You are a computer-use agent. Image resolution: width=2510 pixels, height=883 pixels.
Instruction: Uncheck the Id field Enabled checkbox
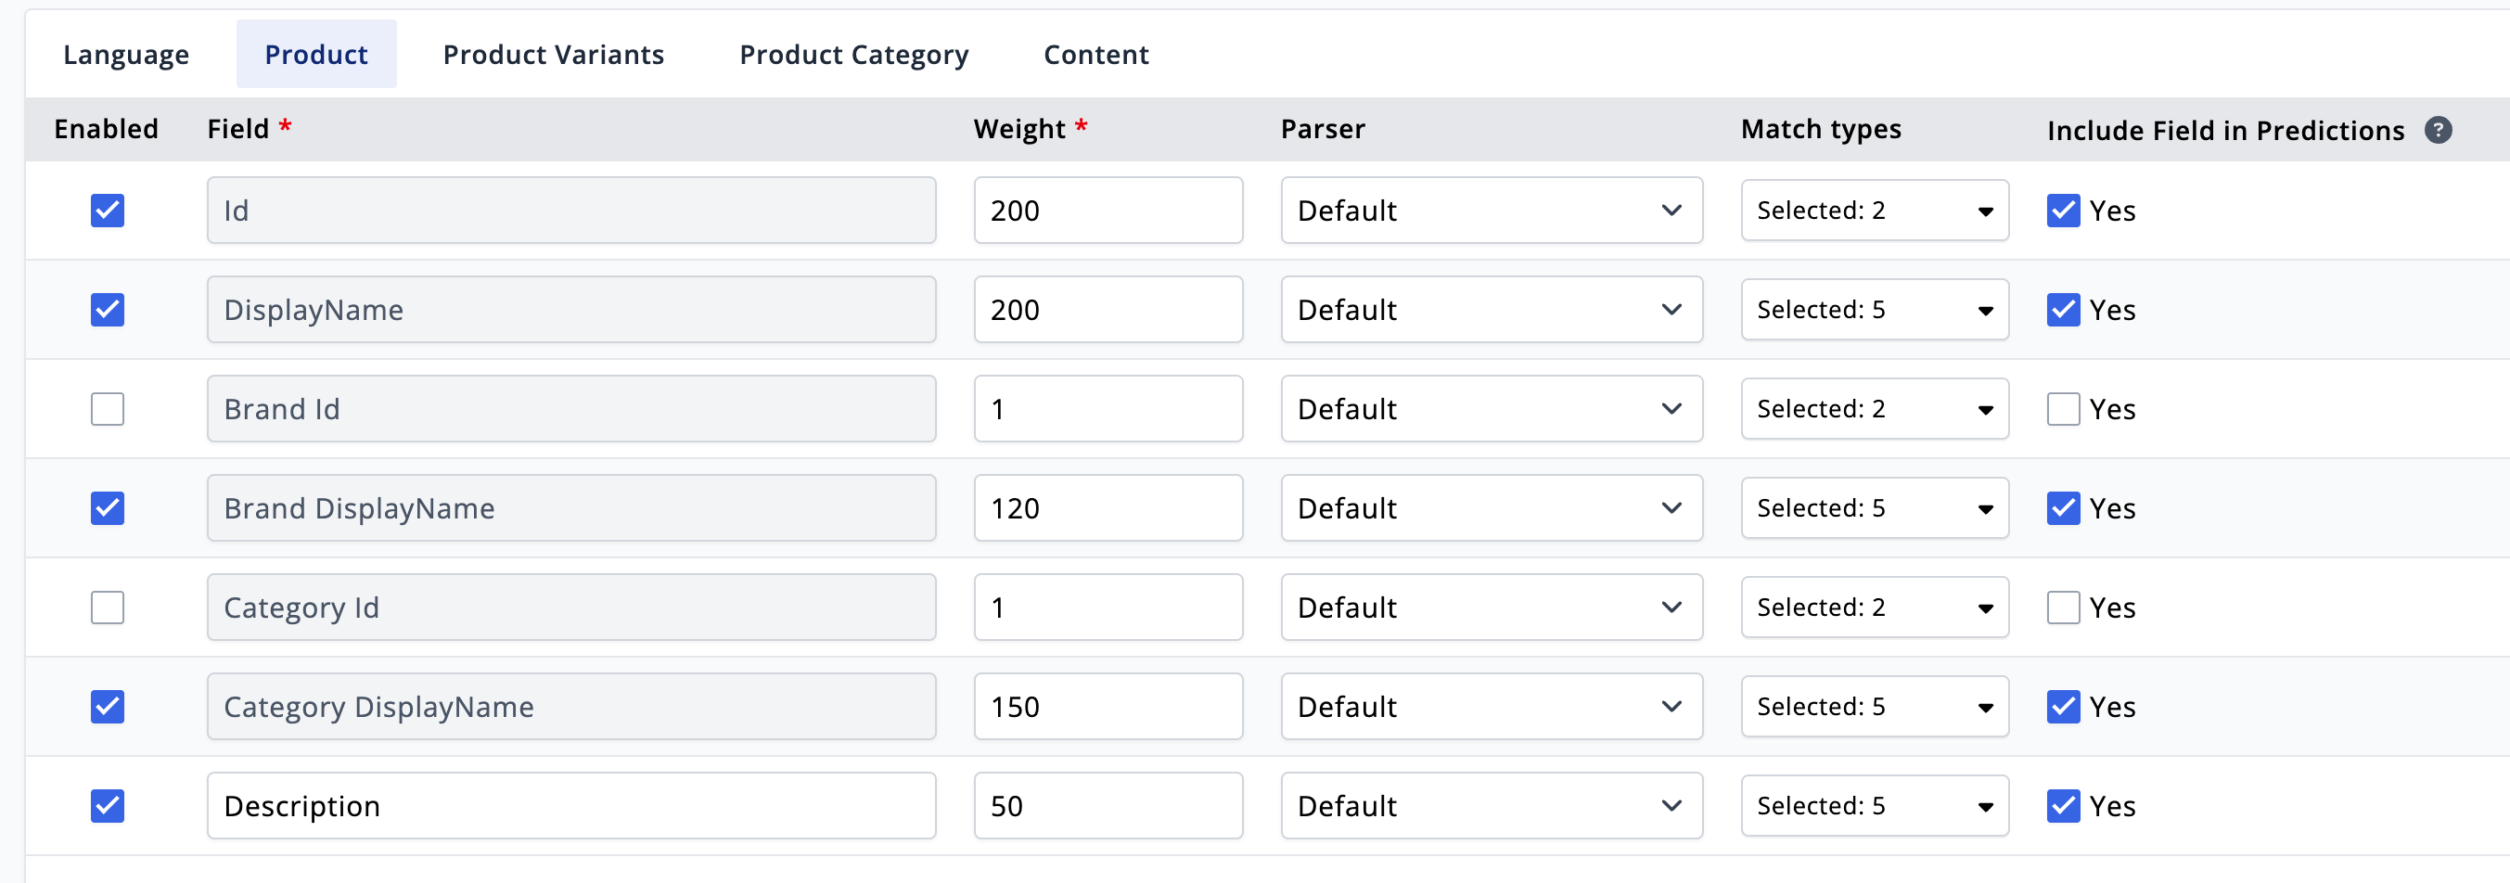(108, 211)
